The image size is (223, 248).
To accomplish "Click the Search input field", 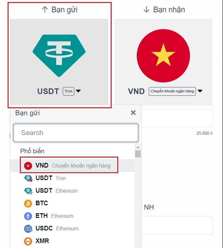I will (x=76, y=133).
